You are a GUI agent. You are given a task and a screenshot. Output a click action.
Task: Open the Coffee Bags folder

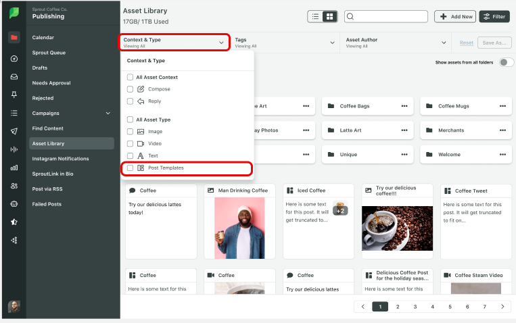[368, 106]
